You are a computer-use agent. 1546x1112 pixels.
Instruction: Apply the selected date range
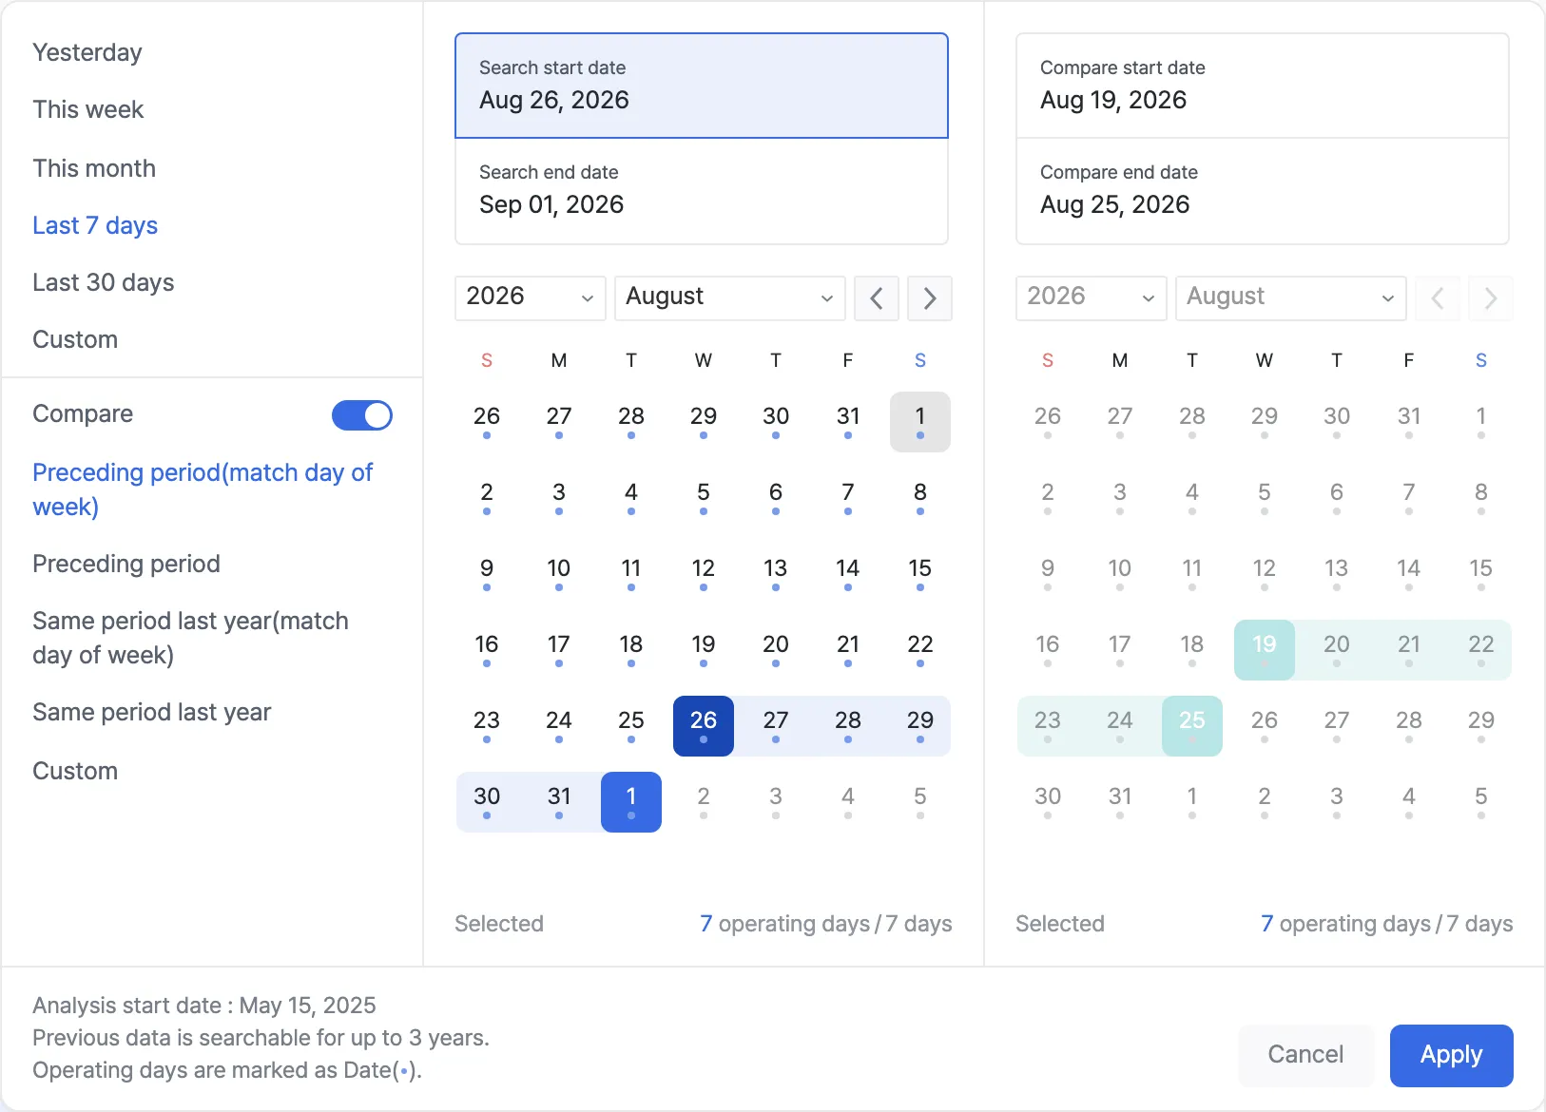[x=1452, y=1055]
